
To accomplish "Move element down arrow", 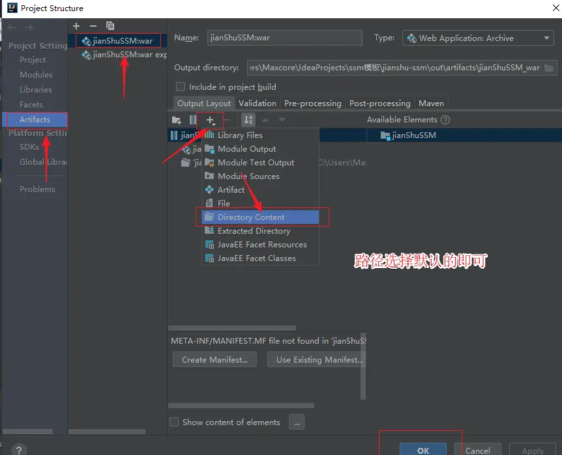I will click(x=282, y=120).
